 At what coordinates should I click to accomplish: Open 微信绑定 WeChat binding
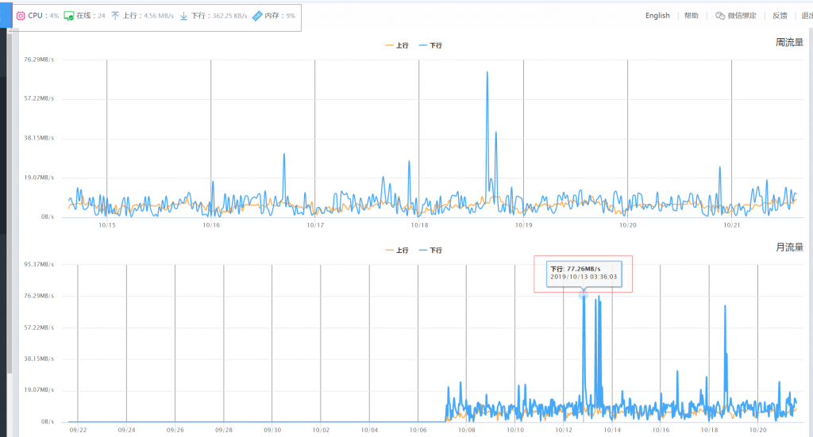click(x=742, y=16)
